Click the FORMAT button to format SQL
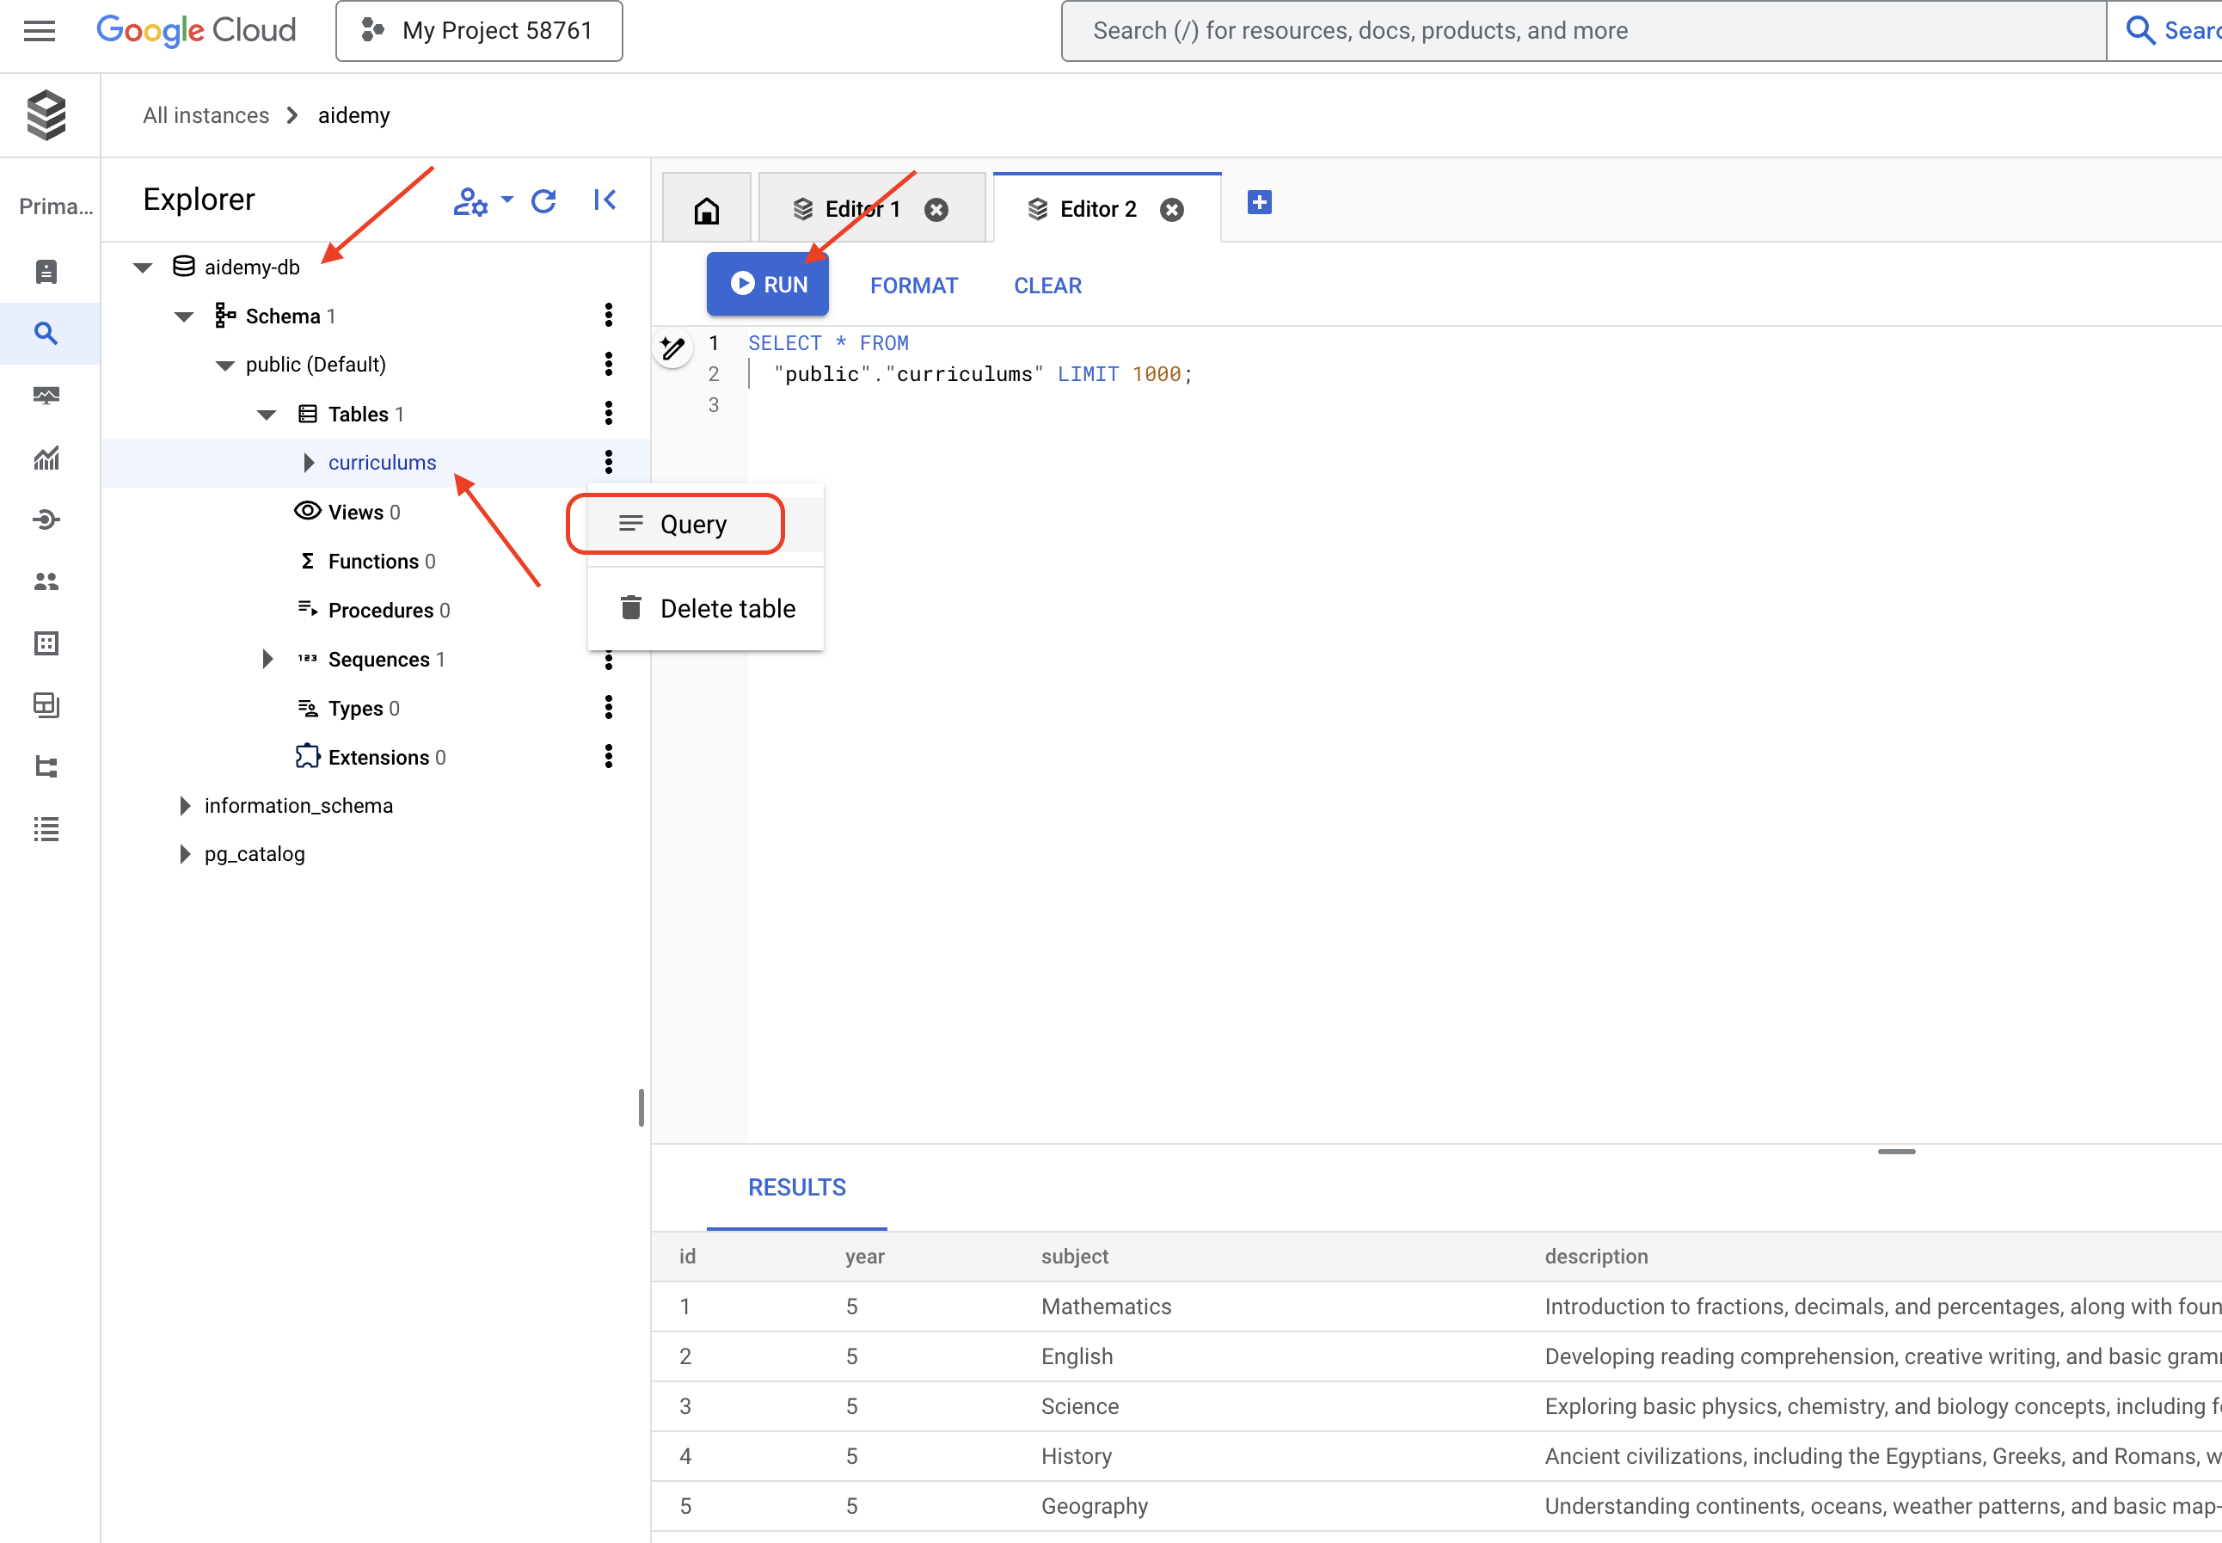Viewport: 2222px width, 1543px height. point(915,282)
